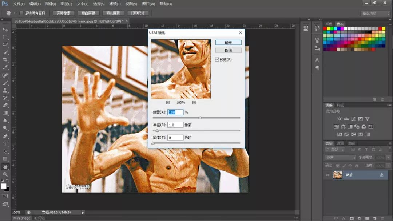Expand the 类型 layer filter dropdown
The width and height of the screenshot is (393, 221).
335,150
